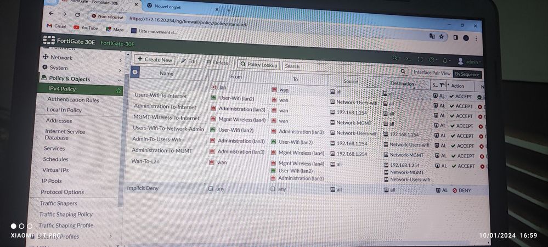Click the red status icon on Wan-To-Lan row
This screenshot has width=548, height=247.
pyautogui.click(x=483, y=166)
